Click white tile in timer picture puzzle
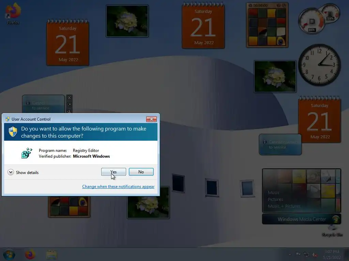The width and height of the screenshot is (349, 261). coord(281,32)
